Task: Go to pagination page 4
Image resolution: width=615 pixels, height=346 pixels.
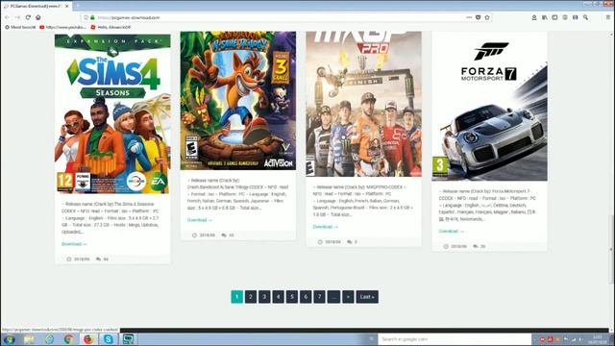Action: 278,297
